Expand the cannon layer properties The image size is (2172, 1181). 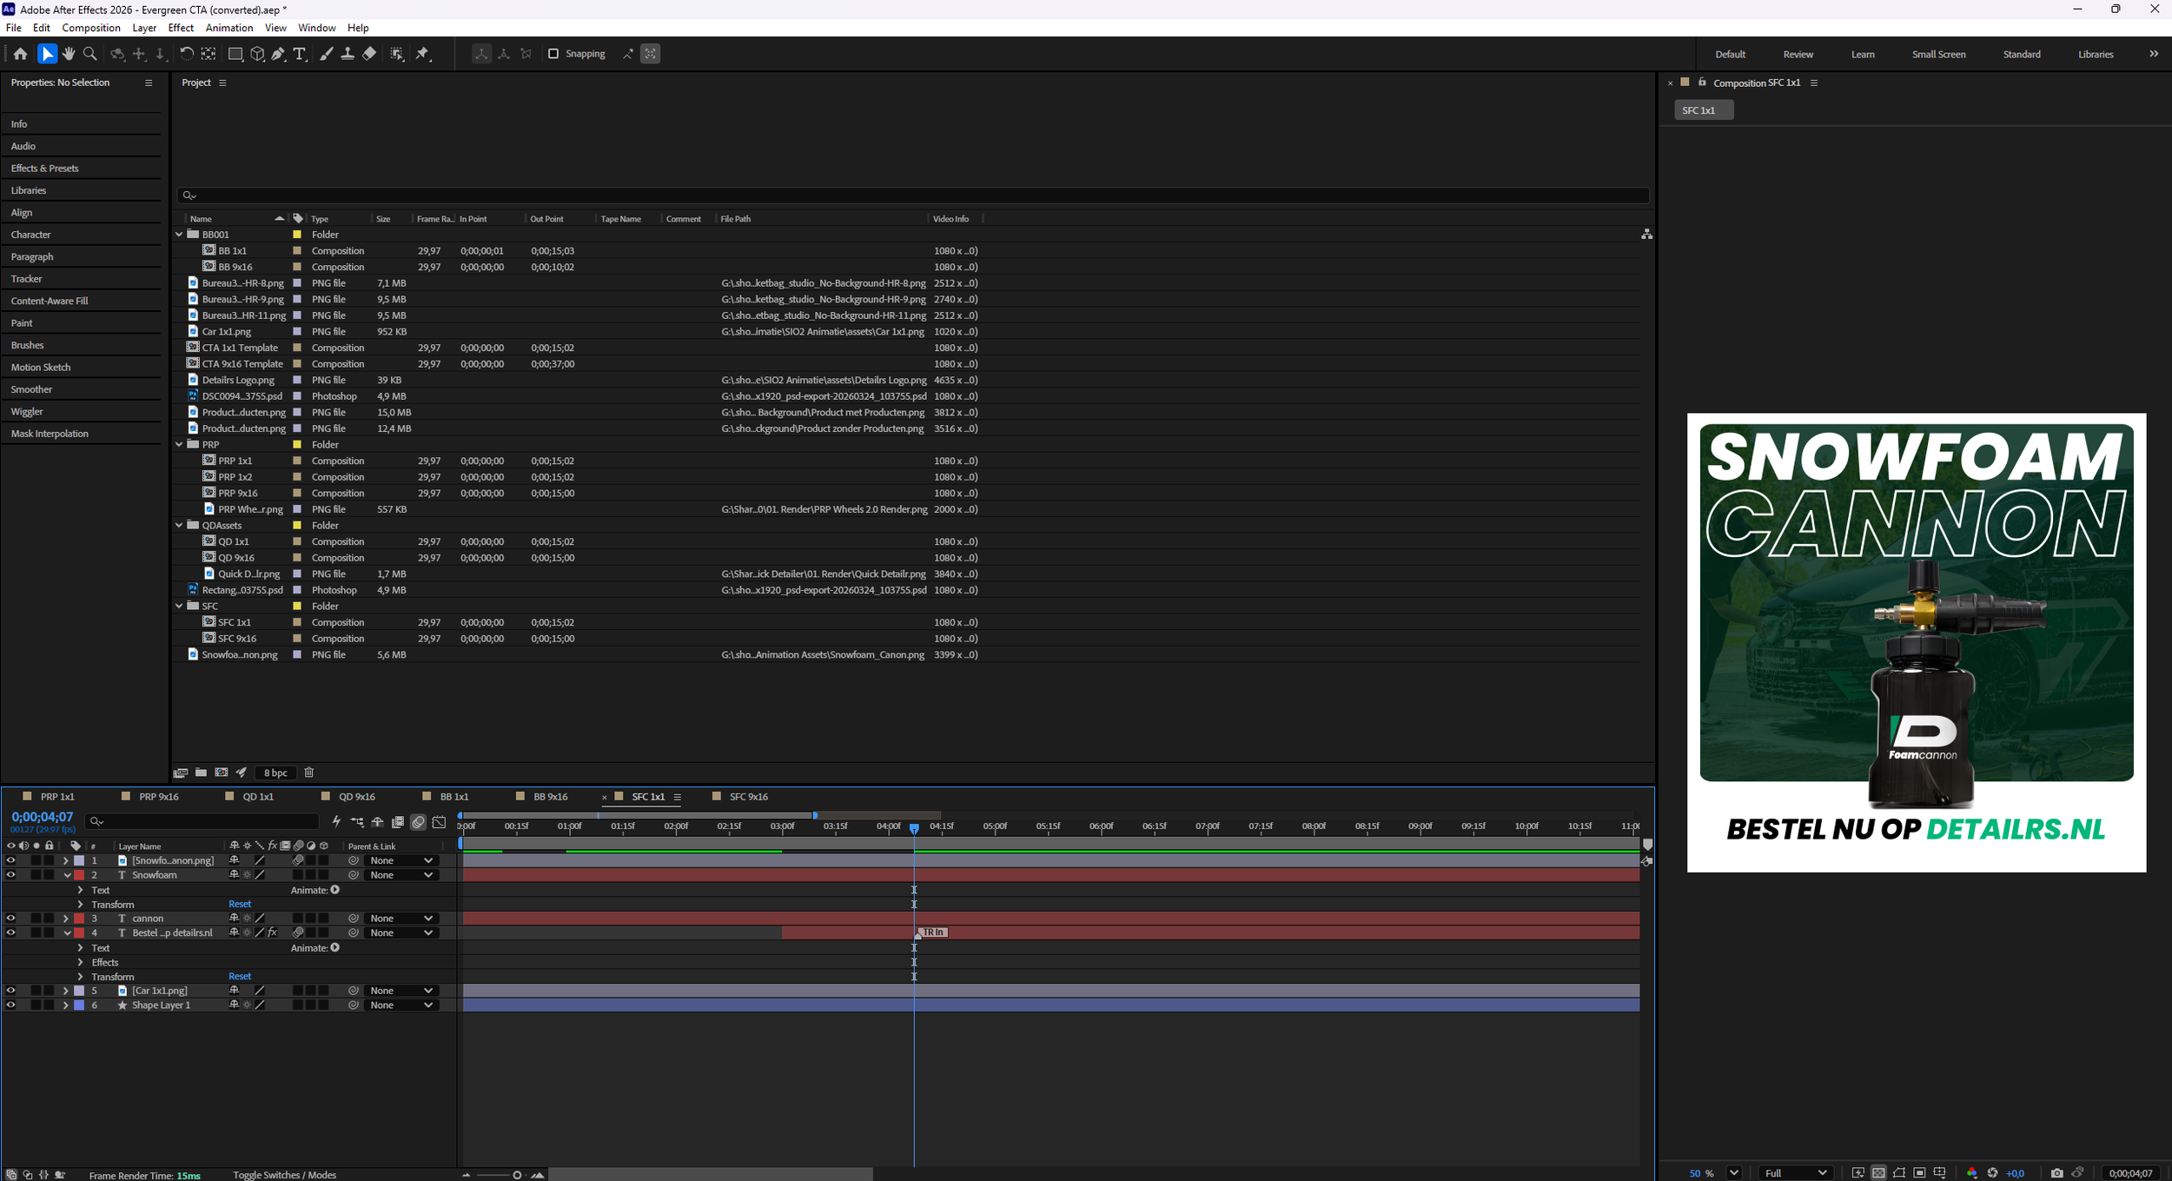66,919
